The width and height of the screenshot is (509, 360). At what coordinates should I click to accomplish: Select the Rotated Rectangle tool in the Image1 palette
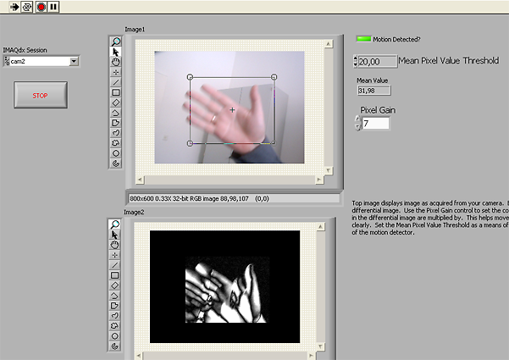(x=116, y=102)
